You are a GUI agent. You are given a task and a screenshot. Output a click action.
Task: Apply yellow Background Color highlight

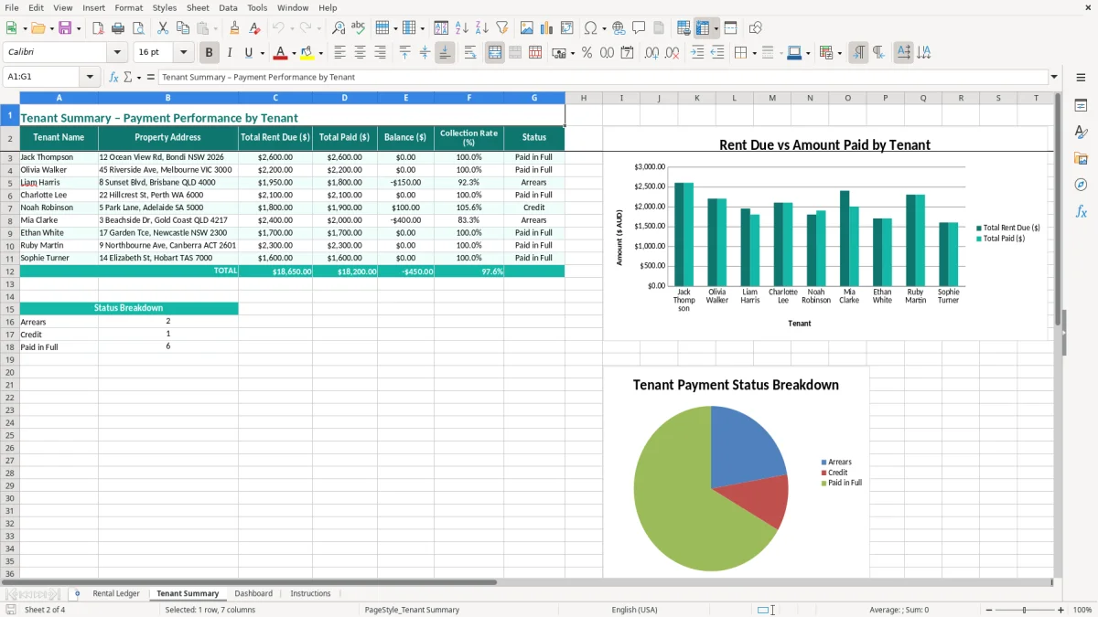click(x=308, y=53)
